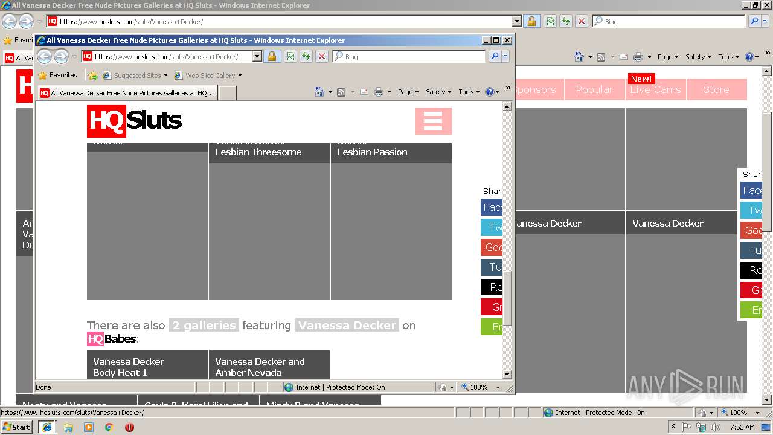The width and height of the screenshot is (773, 435).
Task: Open the Tools menu in background window
Action: 728,57
